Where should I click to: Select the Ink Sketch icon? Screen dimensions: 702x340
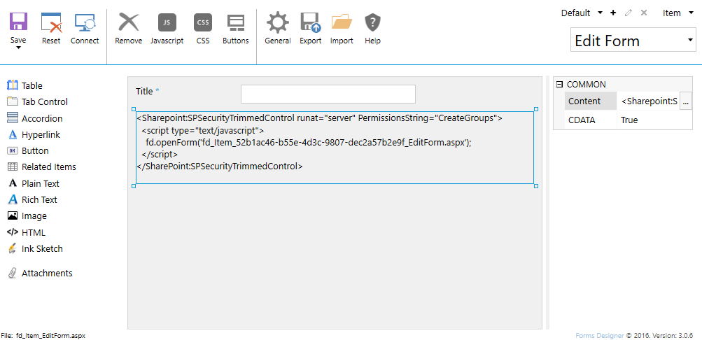click(13, 249)
